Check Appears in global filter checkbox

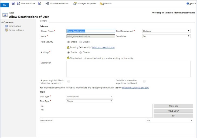(69, 81)
